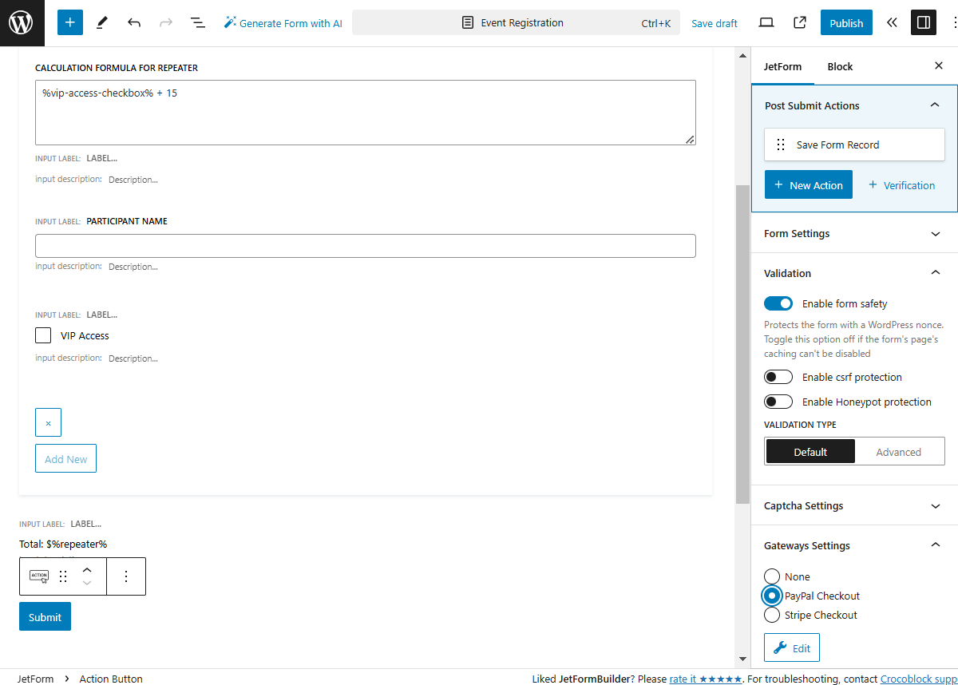The width and height of the screenshot is (958, 685).
Task: Open the Document Overview list icon
Action: (198, 22)
